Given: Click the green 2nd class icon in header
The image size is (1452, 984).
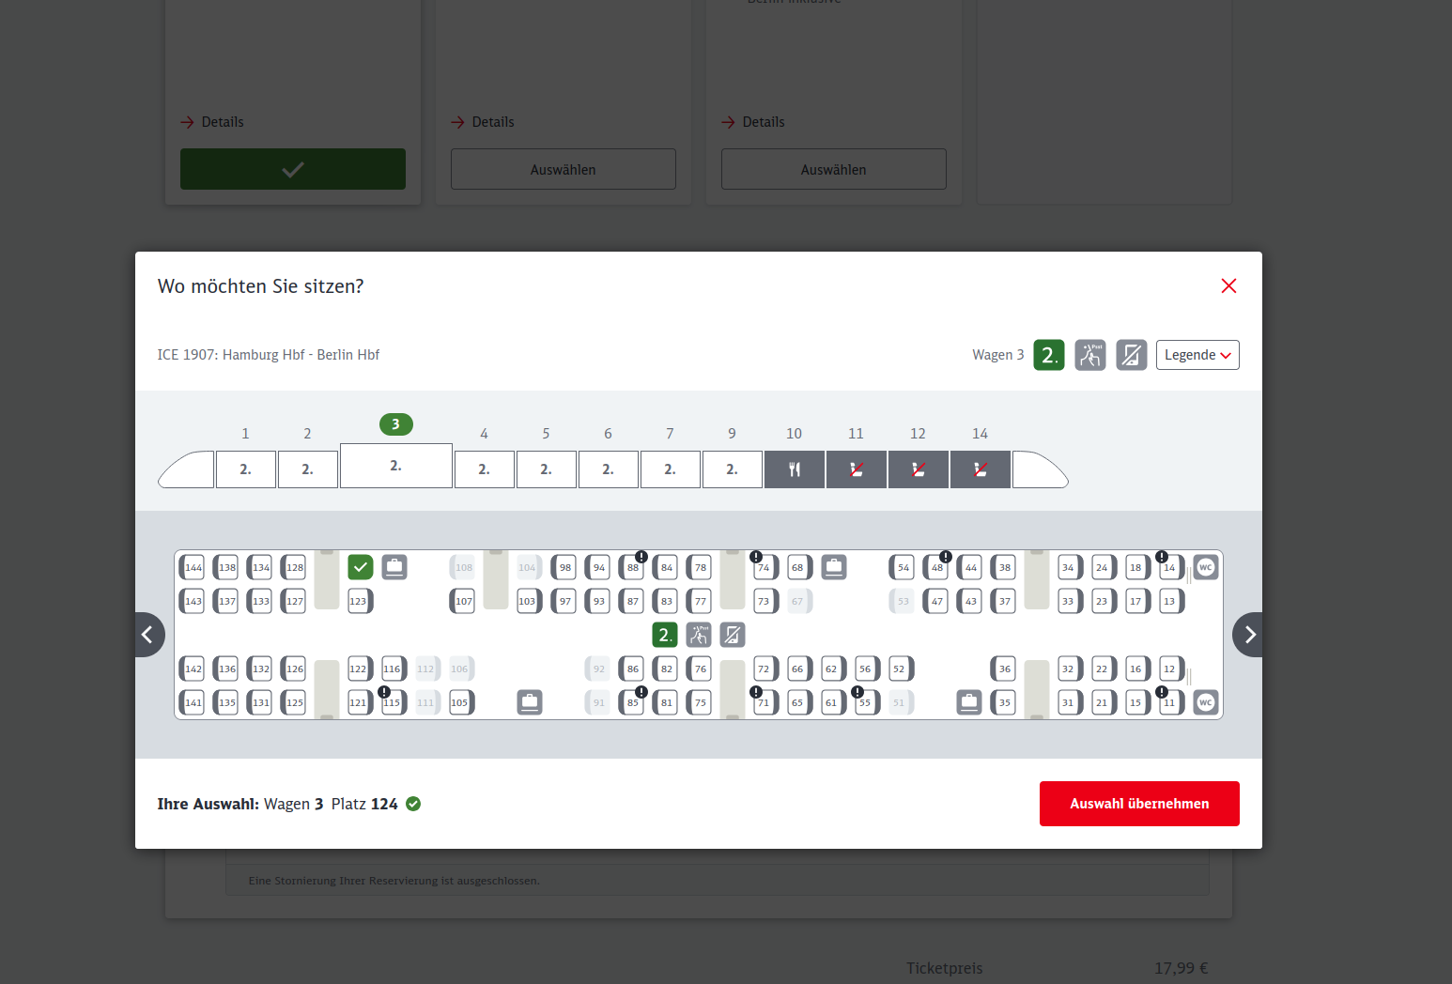Looking at the screenshot, I should pos(1049,355).
